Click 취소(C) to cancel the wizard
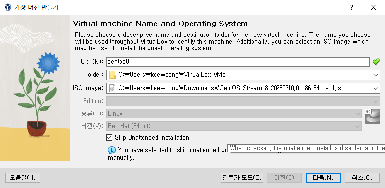The height and width of the screenshot is (188, 385). click(x=362, y=177)
